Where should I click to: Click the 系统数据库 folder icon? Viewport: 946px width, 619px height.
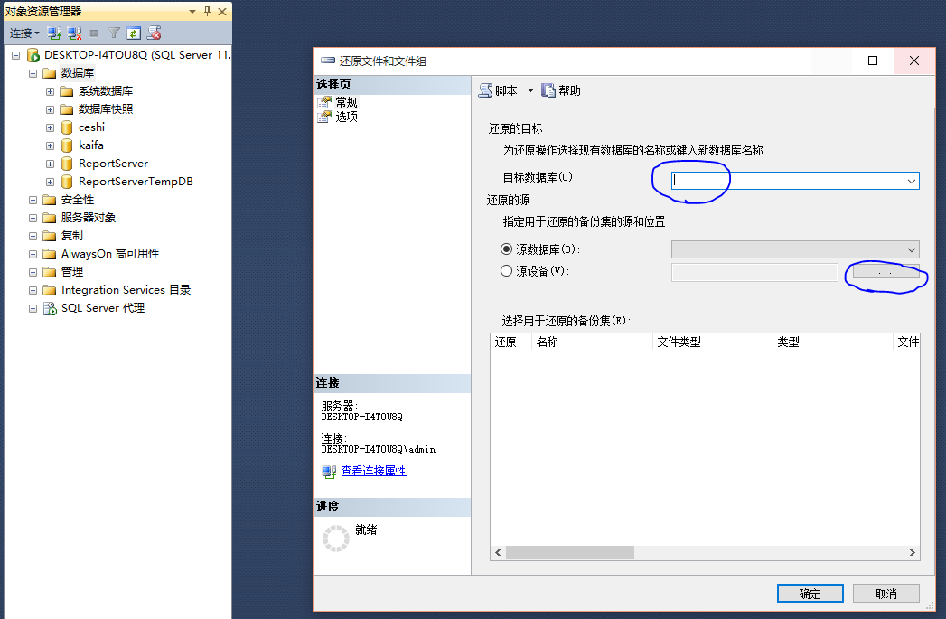click(67, 91)
